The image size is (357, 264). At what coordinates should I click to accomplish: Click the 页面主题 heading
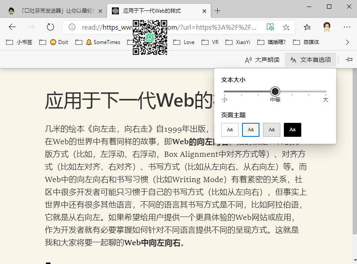[233, 115]
